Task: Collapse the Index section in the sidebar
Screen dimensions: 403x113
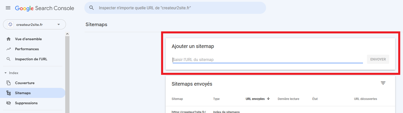Action: (x=6, y=73)
